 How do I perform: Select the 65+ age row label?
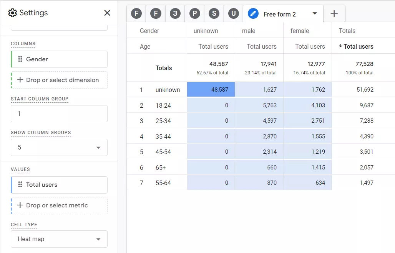[x=161, y=168]
